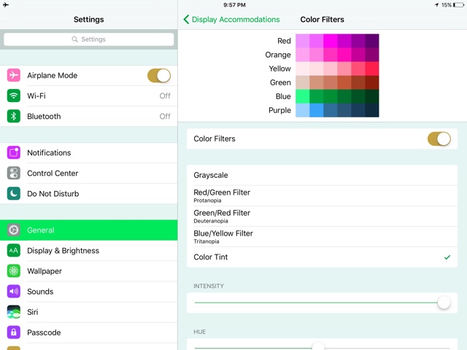Tap the Display & Brightness AA icon
The image size is (467, 350).
pyautogui.click(x=14, y=251)
